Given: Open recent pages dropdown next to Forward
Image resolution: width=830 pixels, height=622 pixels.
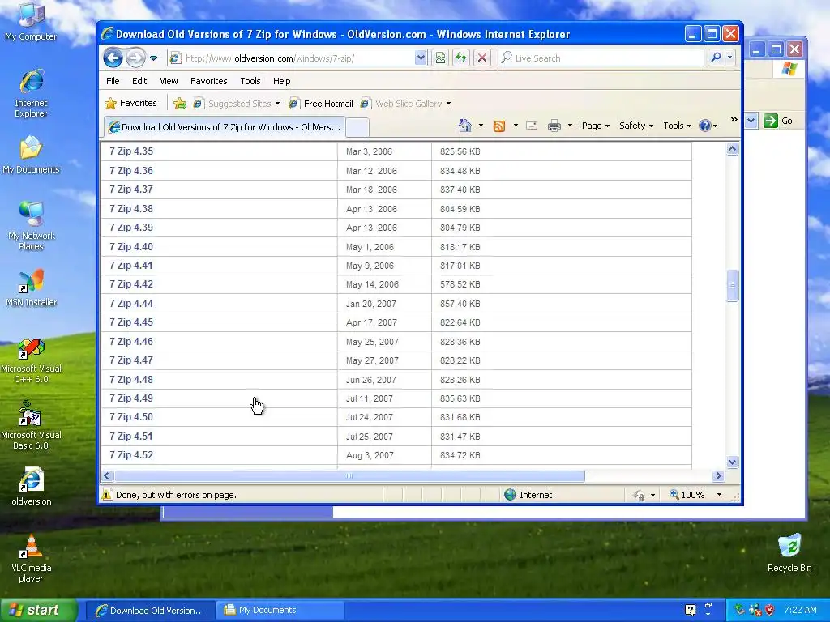Looking at the screenshot, I should (153, 58).
